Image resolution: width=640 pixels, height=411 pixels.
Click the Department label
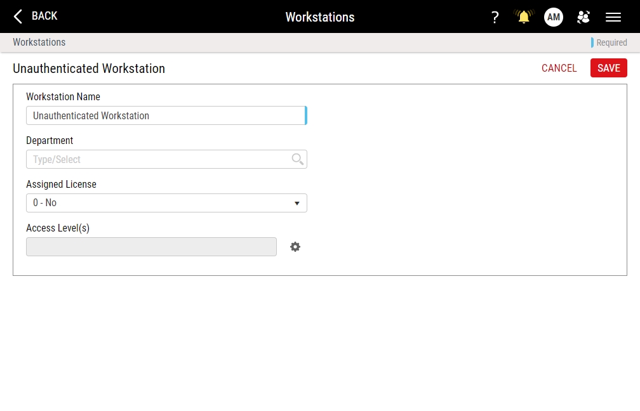point(50,141)
